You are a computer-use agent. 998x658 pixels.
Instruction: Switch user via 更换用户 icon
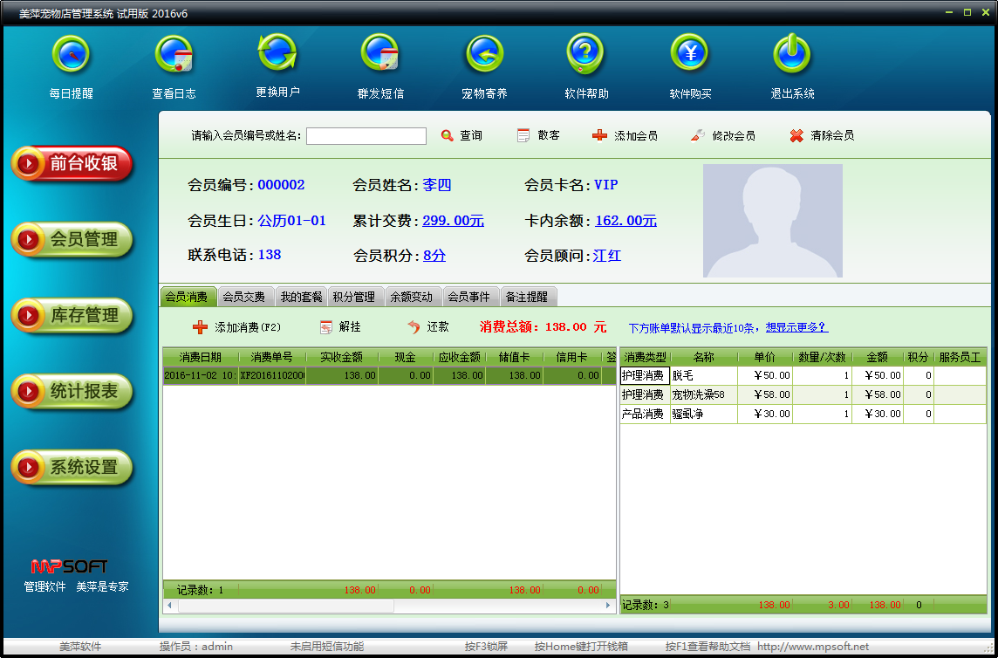click(277, 54)
